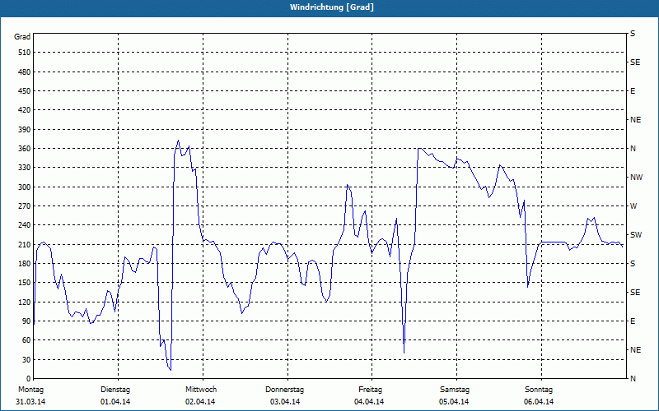
Task: Click the "N" compass label at the 360 gridline
Action: coord(633,149)
